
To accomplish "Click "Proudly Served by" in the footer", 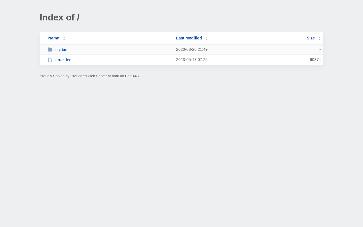I will coord(54,76).
